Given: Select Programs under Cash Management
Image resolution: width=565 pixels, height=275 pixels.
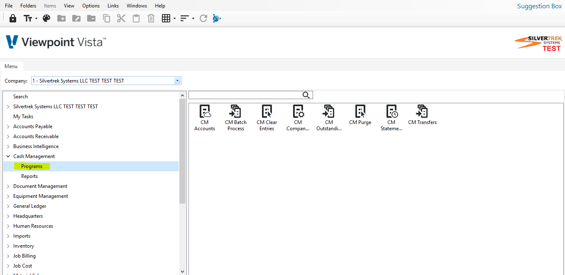Looking at the screenshot, I should (32, 166).
